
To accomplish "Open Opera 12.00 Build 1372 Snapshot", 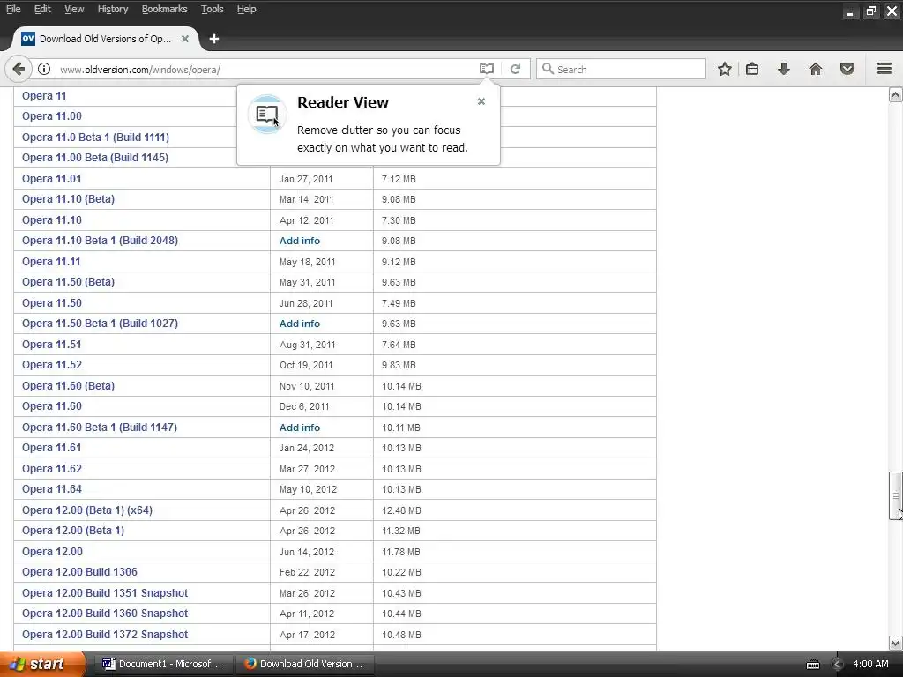I will tap(105, 635).
